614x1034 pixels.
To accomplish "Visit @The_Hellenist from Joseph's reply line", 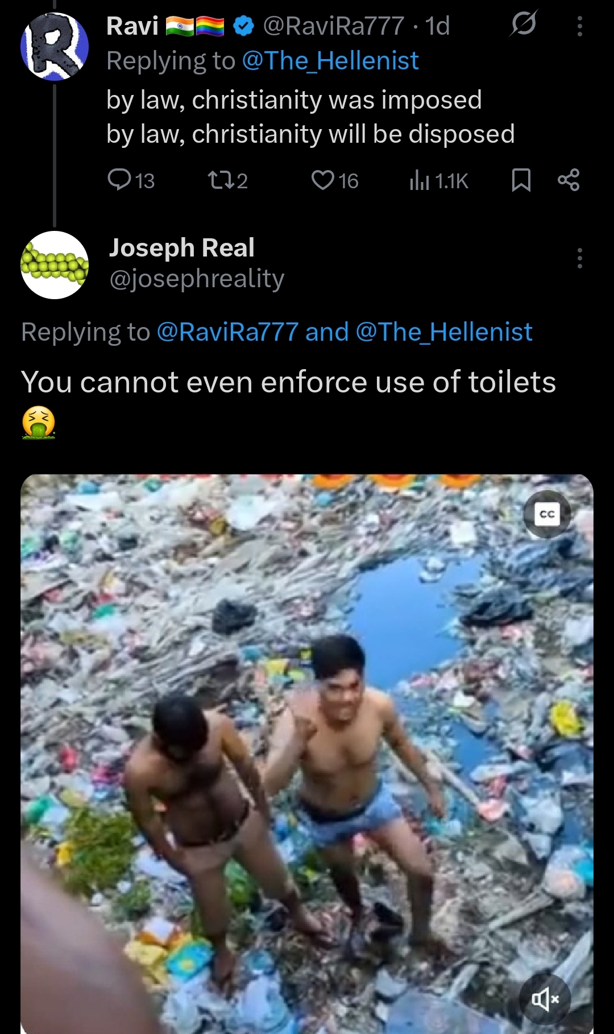I will click(x=444, y=332).
